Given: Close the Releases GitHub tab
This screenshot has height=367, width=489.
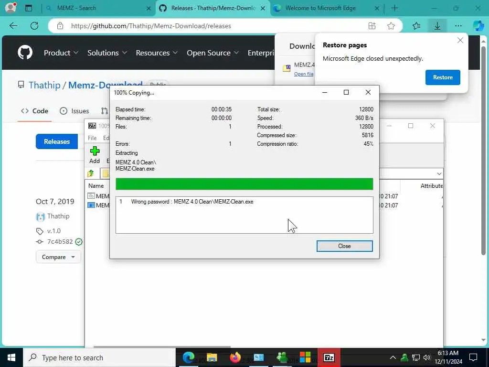Looking at the screenshot, I should [x=263, y=9].
